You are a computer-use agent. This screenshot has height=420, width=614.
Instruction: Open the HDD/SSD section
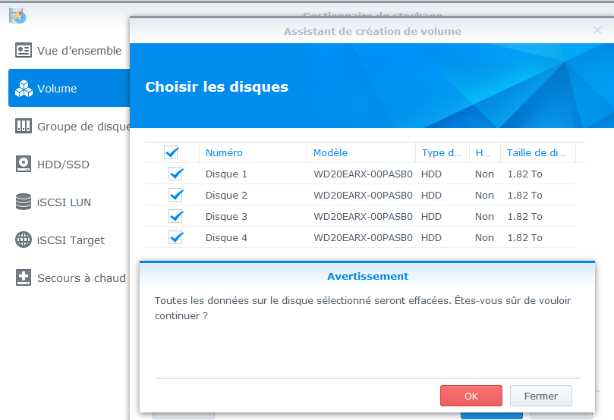click(x=69, y=164)
